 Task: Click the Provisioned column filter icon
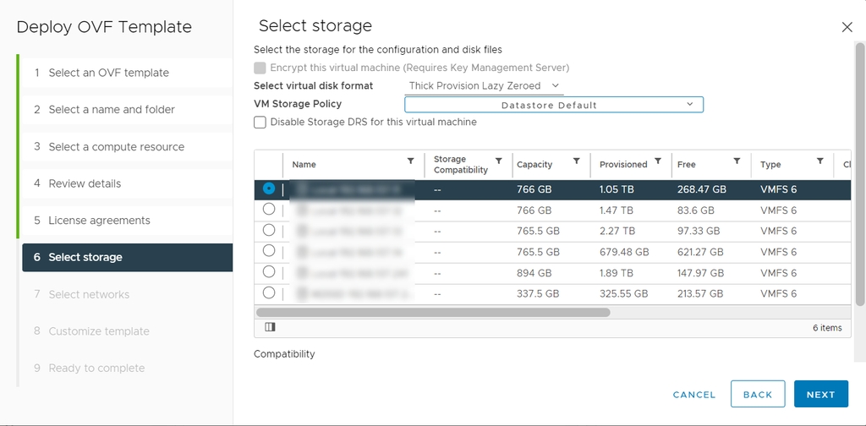click(x=658, y=161)
